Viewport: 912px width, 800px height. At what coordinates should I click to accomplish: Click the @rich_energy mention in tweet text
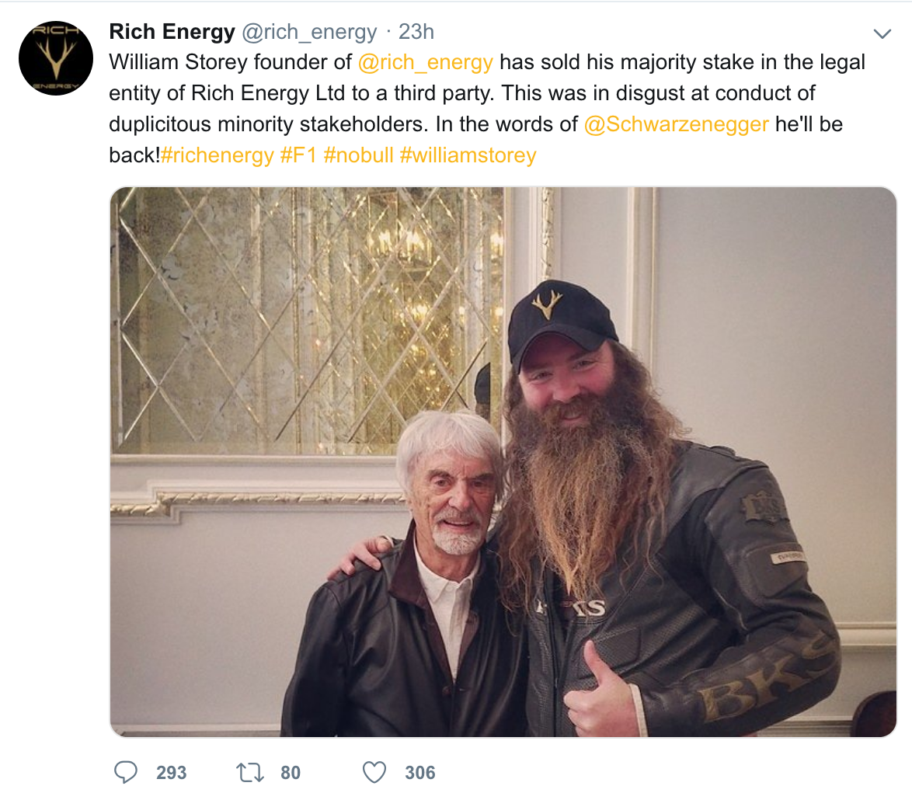(425, 62)
